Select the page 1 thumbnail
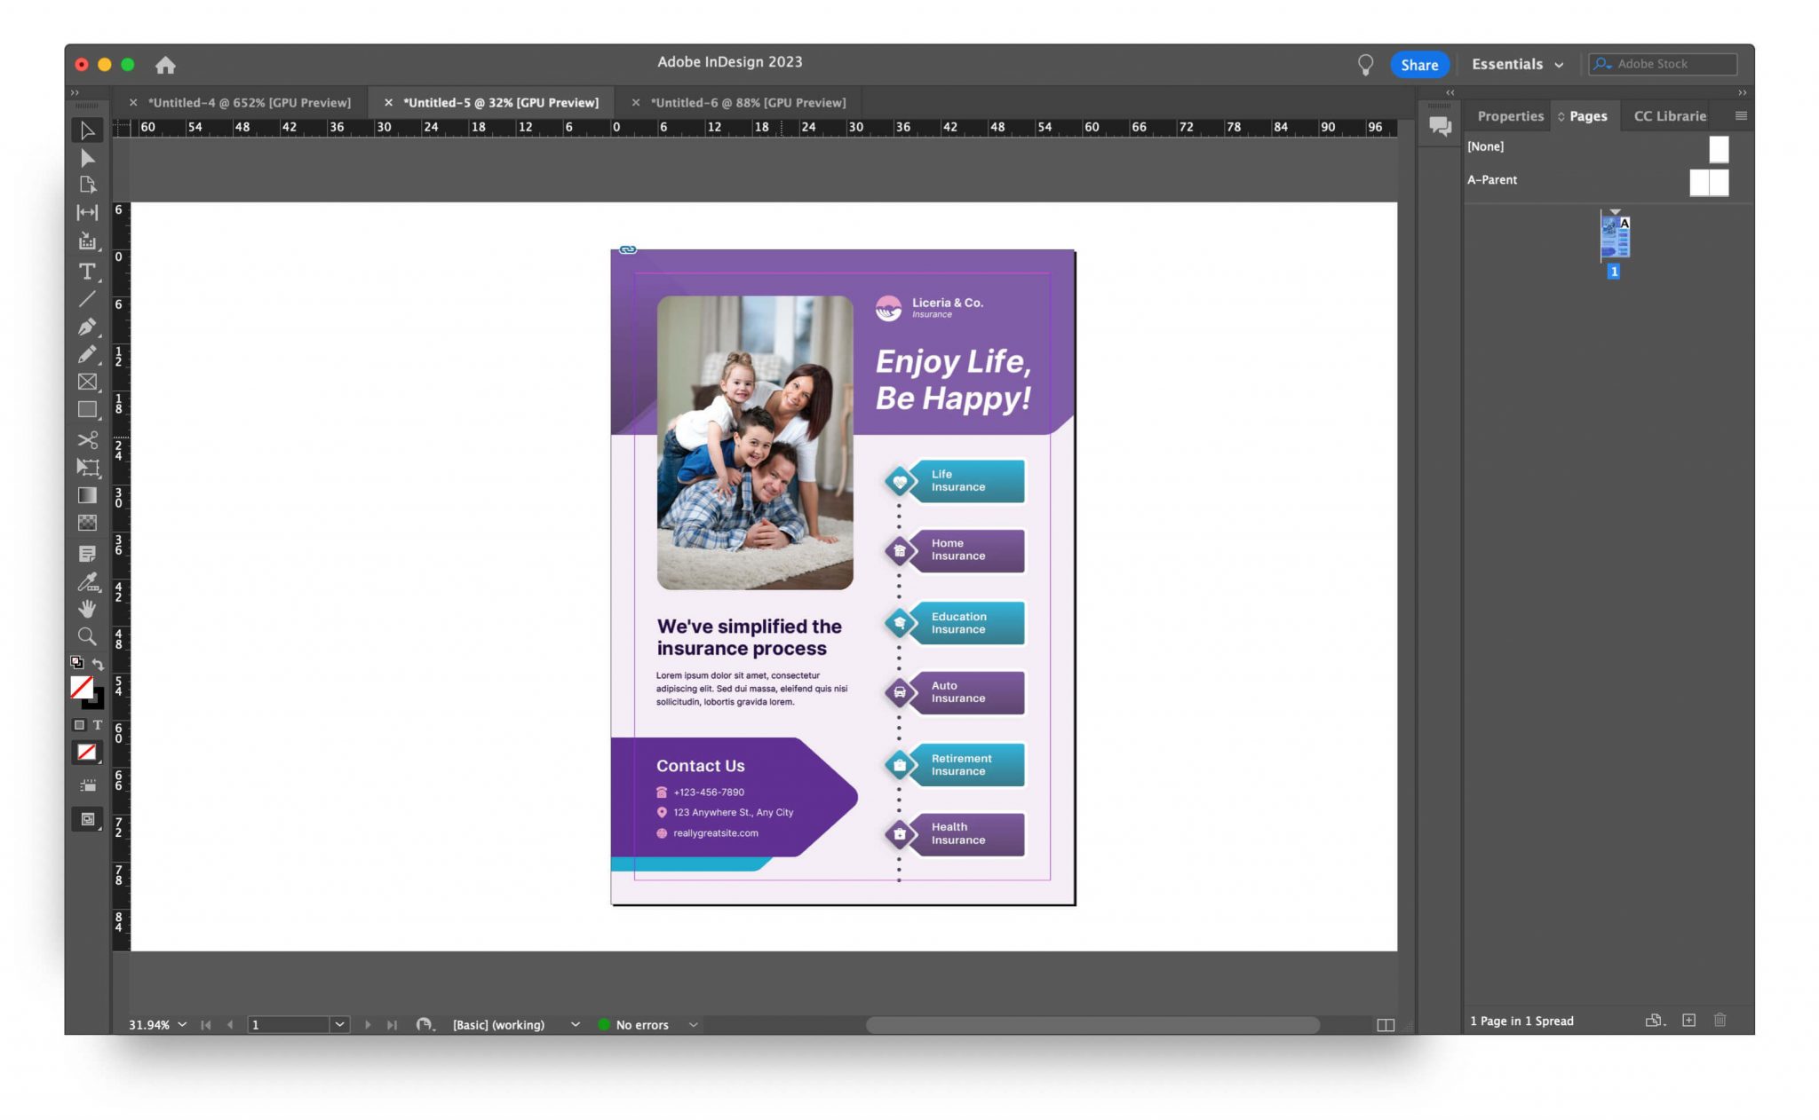 pos(1614,238)
